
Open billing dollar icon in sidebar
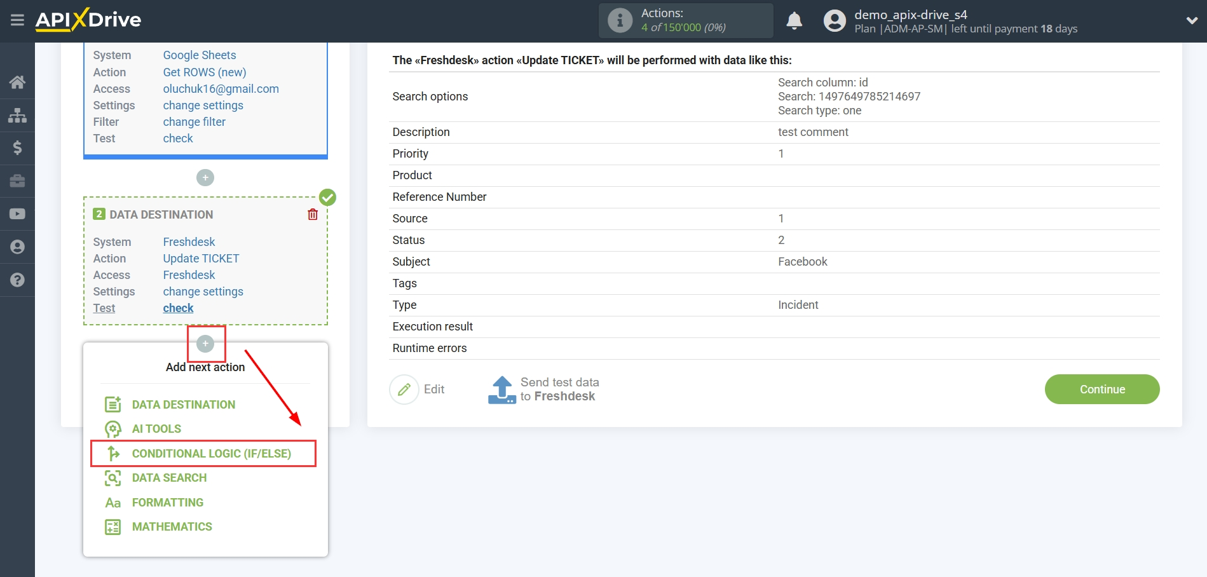(17, 148)
